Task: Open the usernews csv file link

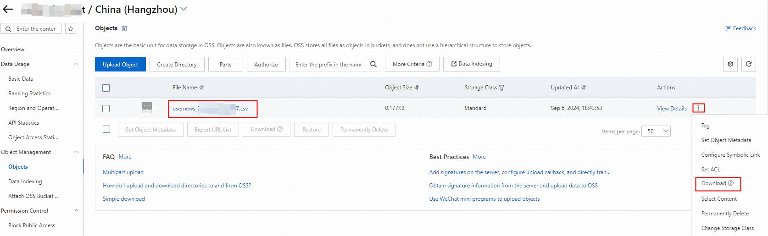Action: tap(210, 109)
